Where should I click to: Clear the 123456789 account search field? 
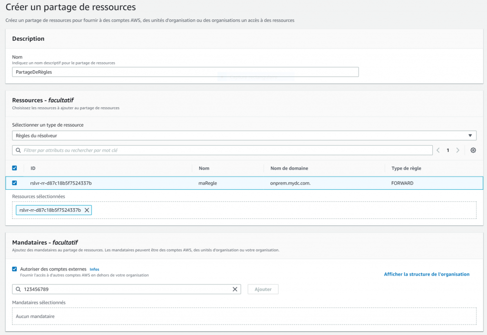(235, 289)
